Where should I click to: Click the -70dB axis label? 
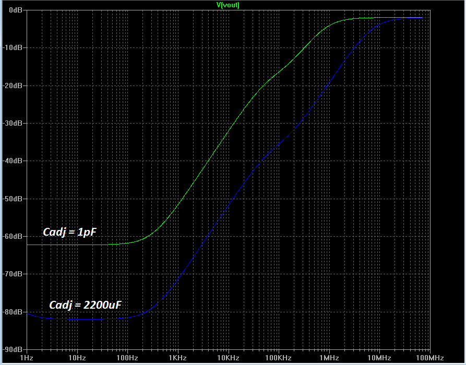[13, 274]
